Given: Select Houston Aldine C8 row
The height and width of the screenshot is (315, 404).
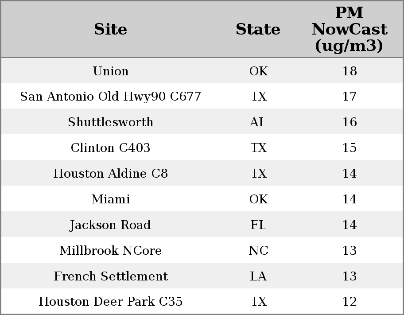Looking at the screenshot, I should 202,173.
